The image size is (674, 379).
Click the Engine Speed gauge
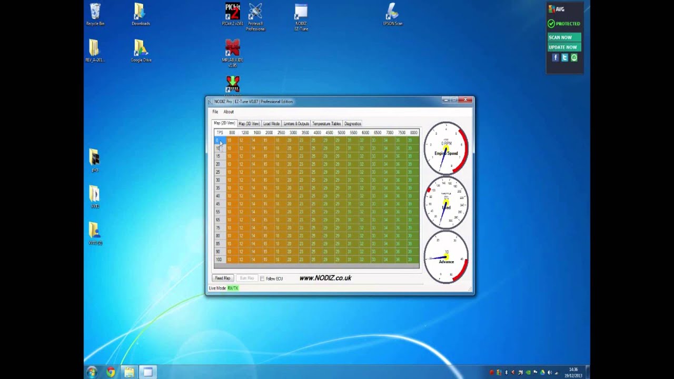pos(446,148)
